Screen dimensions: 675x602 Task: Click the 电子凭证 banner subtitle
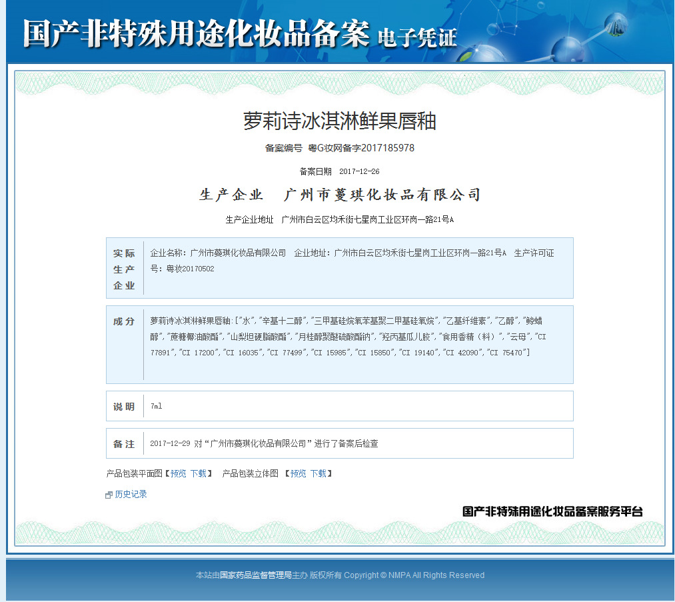417,38
